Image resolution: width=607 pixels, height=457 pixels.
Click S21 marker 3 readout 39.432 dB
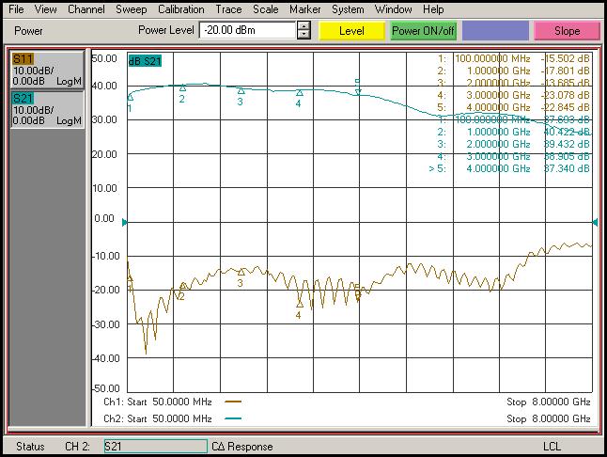point(567,144)
